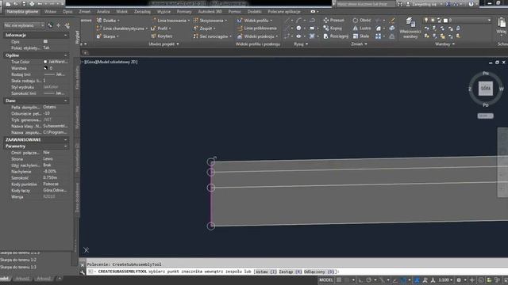
Task: Toggle layer on/off lightbulb icon
Action: click(426, 20)
